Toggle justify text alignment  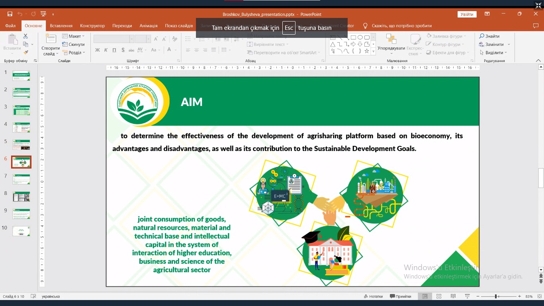point(213,50)
